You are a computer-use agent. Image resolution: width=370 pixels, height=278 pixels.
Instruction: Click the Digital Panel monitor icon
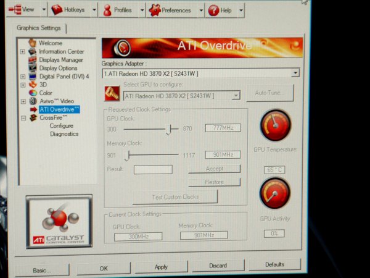(33, 77)
